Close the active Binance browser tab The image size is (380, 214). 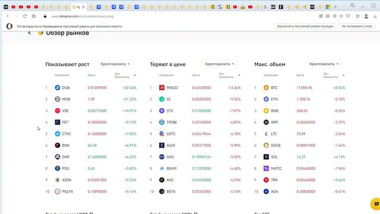tap(84, 7)
